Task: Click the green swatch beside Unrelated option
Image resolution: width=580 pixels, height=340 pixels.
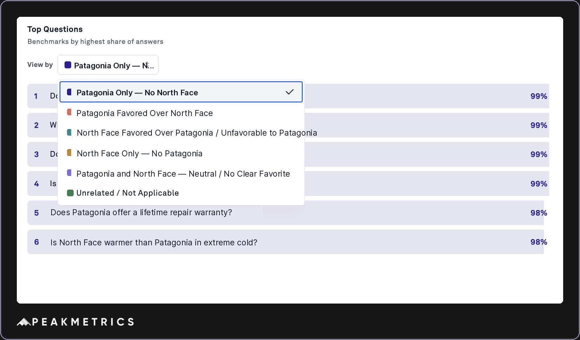Action: [x=70, y=193]
